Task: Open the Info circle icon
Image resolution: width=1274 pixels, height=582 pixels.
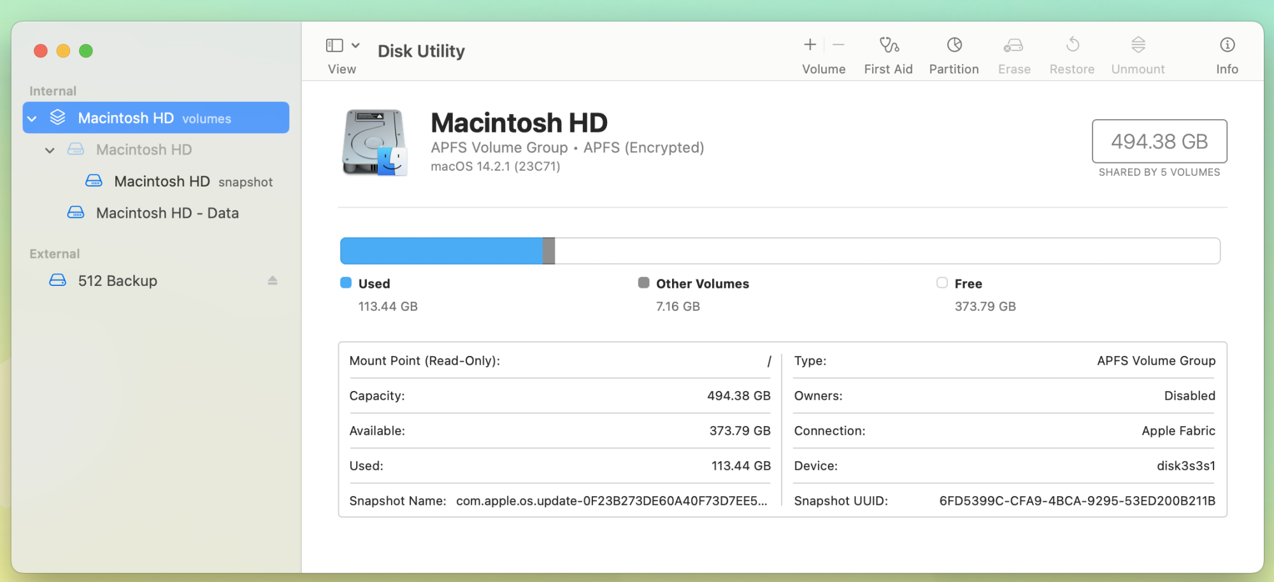Action: pos(1227,45)
